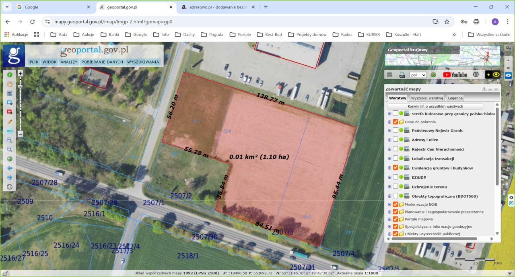Open the ANALIZY menu

pyautogui.click(x=69, y=62)
